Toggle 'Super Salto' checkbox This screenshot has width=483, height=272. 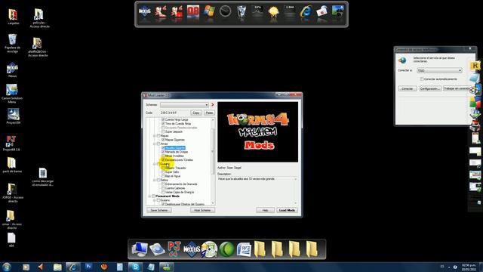163,172
